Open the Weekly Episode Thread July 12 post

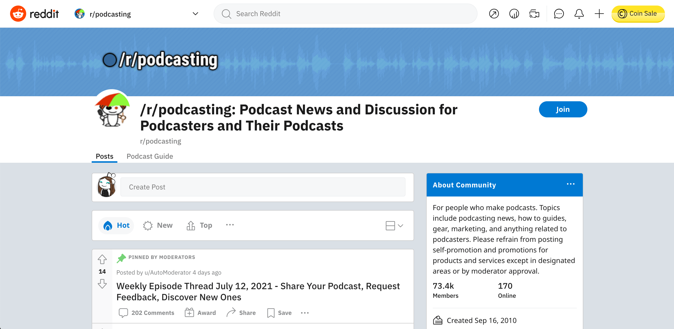point(258,291)
